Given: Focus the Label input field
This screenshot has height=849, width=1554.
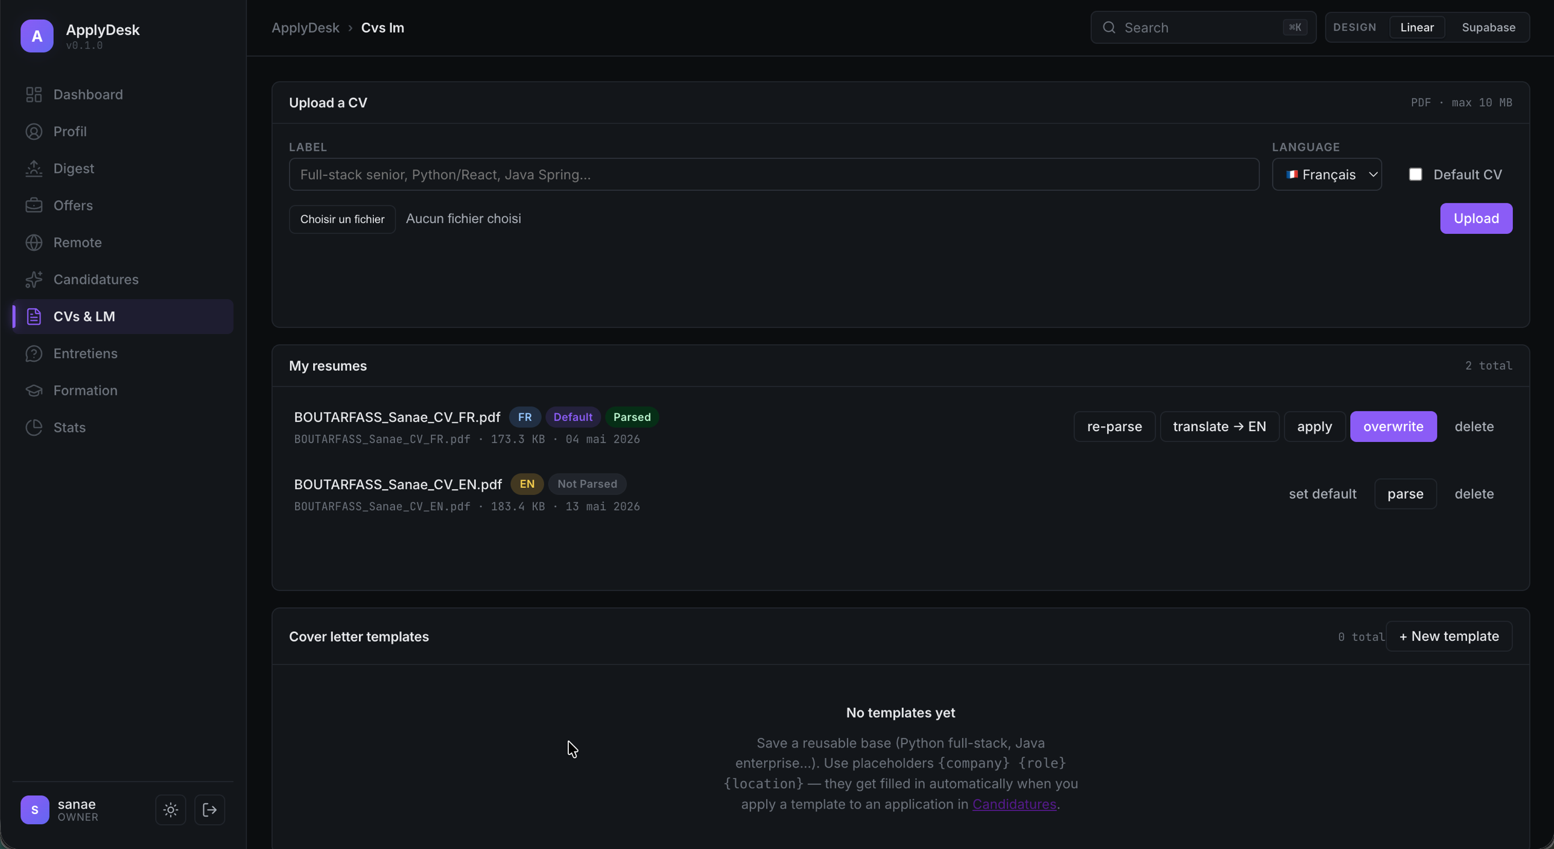Looking at the screenshot, I should point(774,174).
